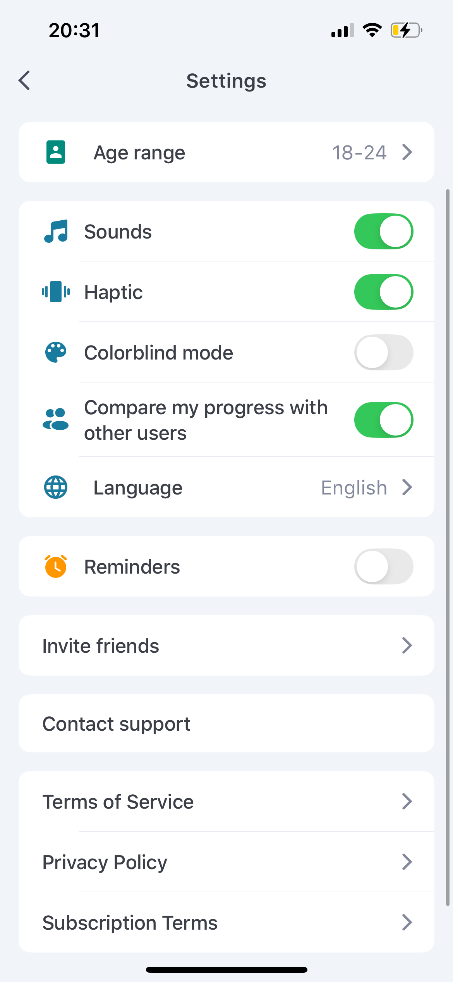Turn on the Reminders toggle
The width and height of the screenshot is (453, 982).
[383, 566]
